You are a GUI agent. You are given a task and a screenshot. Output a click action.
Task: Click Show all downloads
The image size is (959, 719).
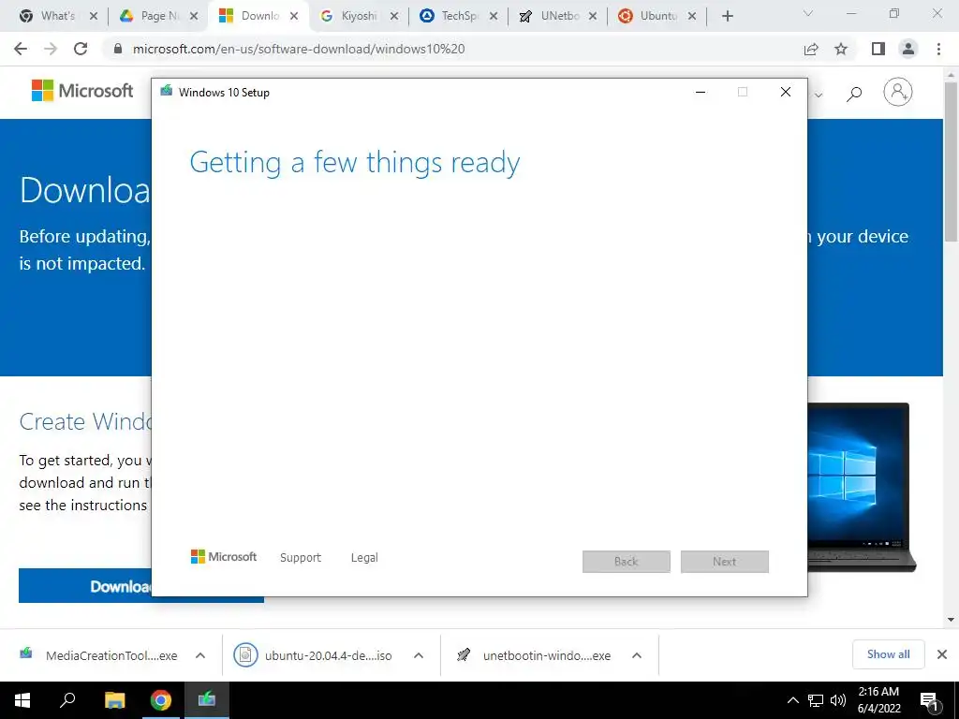[x=888, y=654]
